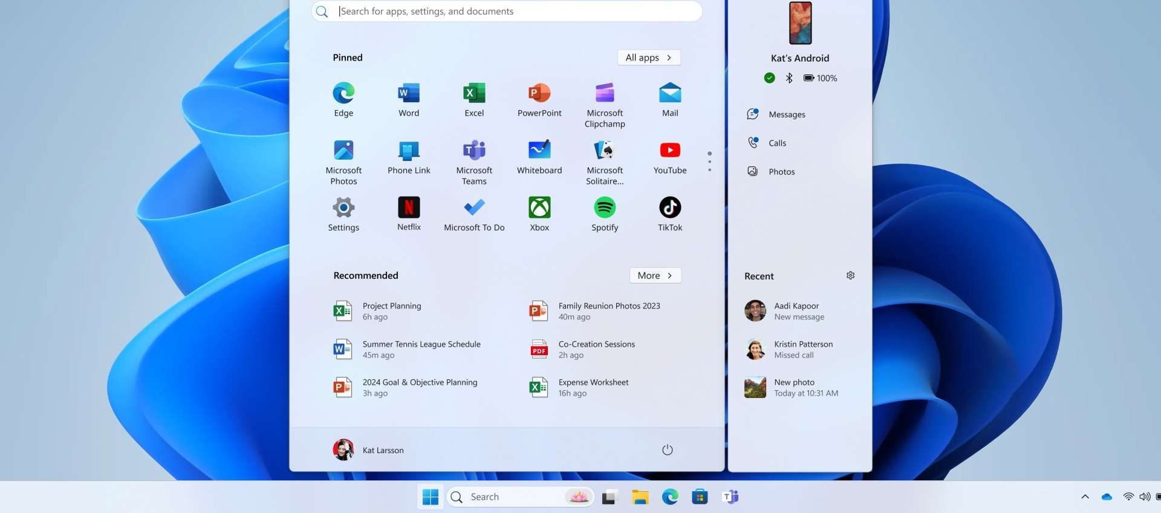
Task: Click the 100% battery indicator
Action: tap(821, 77)
